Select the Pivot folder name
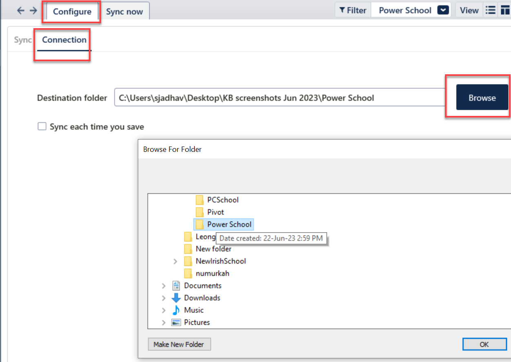The height and width of the screenshot is (362, 511). pyautogui.click(x=216, y=212)
